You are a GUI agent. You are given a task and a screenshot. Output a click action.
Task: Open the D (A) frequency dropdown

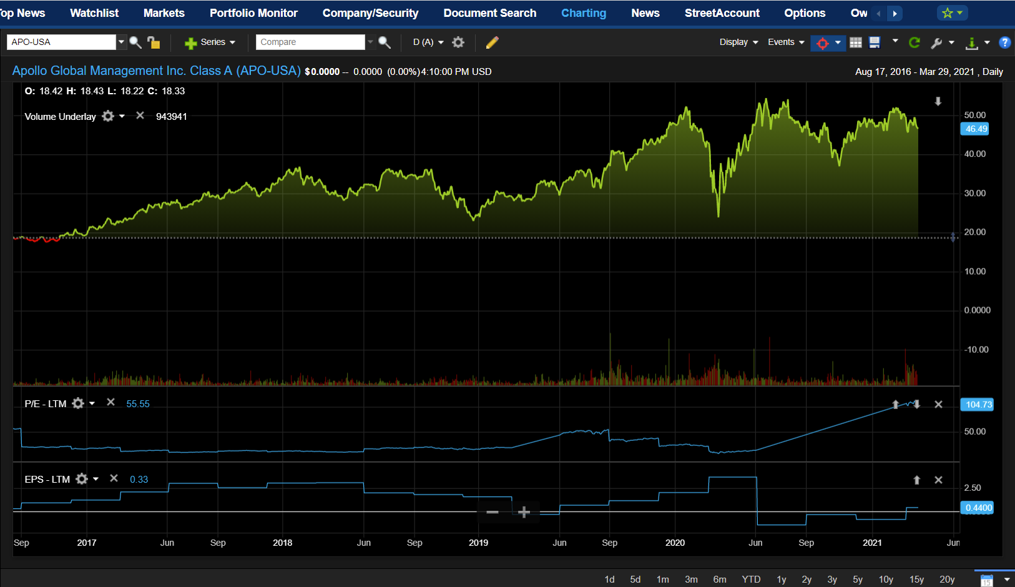(428, 42)
